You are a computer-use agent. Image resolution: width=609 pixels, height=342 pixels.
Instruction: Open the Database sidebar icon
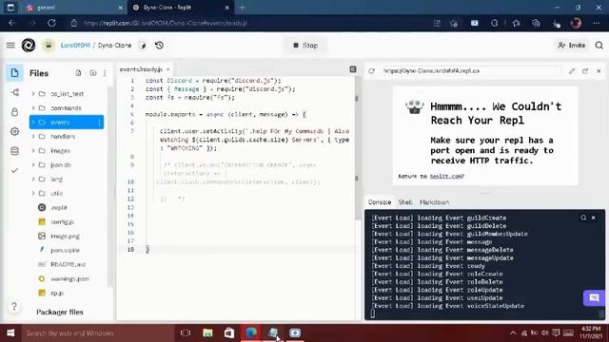coord(15,151)
